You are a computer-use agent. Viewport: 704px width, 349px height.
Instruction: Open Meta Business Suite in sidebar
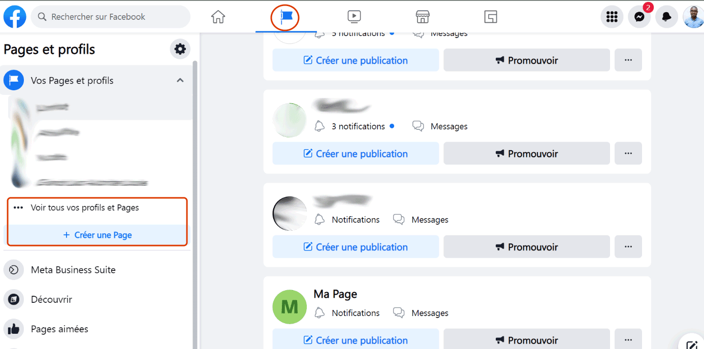73,270
